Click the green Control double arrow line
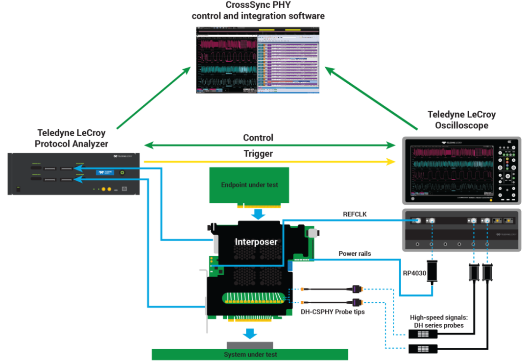Image resolution: width=529 pixels, height=362 pixels. (269, 145)
